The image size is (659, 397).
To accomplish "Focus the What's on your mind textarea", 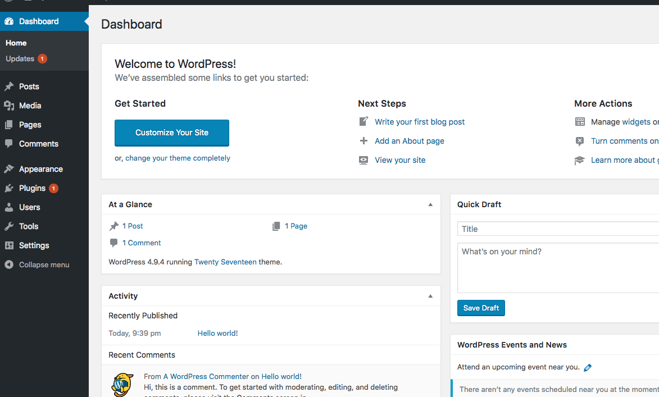I will point(558,268).
